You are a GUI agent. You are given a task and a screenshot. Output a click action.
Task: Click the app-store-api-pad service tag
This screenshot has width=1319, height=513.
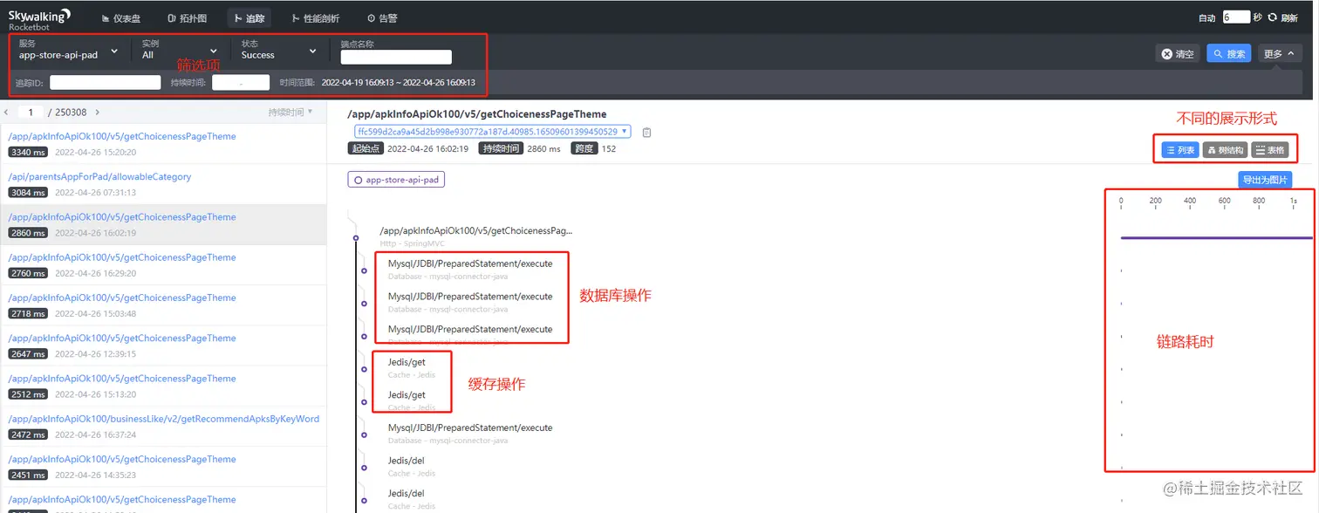click(x=396, y=180)
